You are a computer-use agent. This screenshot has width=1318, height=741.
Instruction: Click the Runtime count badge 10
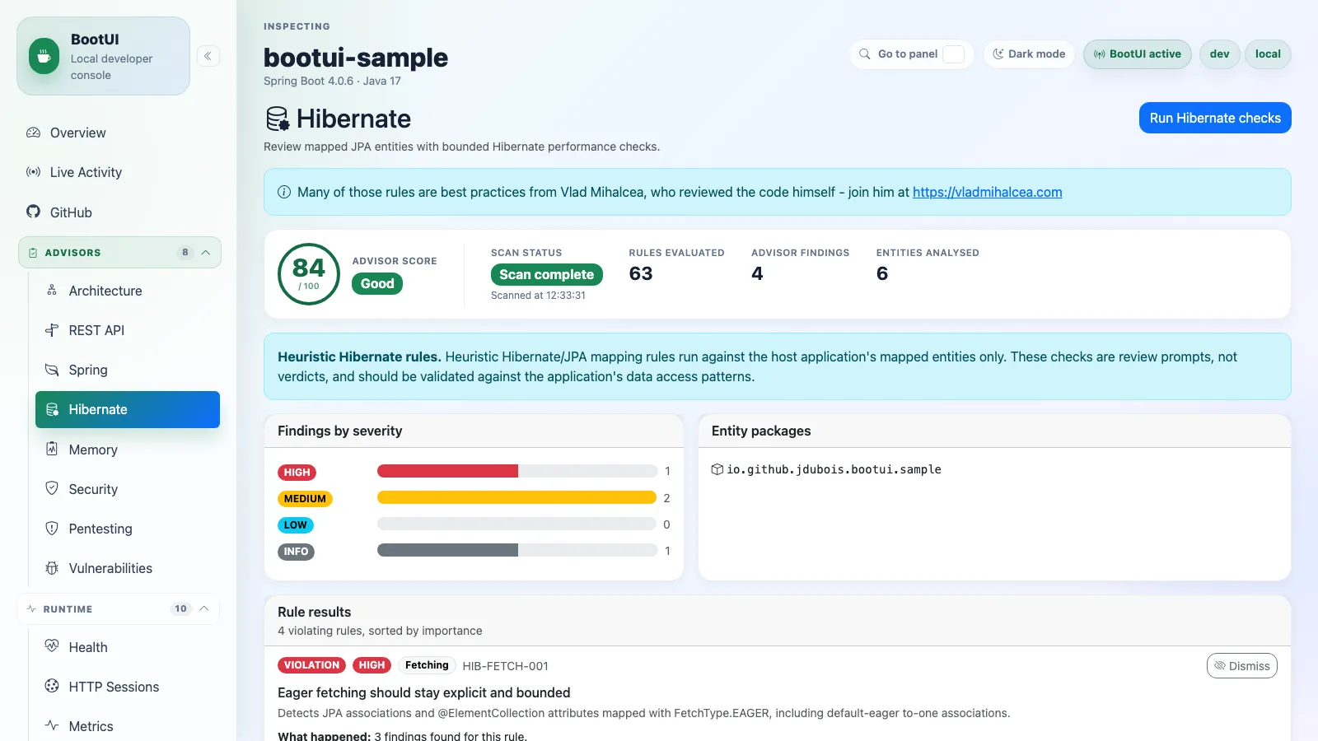tap(180, 608)
